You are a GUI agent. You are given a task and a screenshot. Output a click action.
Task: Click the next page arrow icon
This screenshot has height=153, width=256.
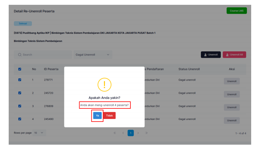138,133
